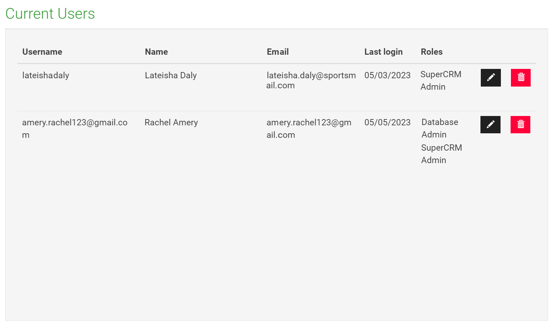Edit user lateishadaly with pencil icon
Image resolution: width=557 pixels, height=331 pixels.
[x=490, y=78]
